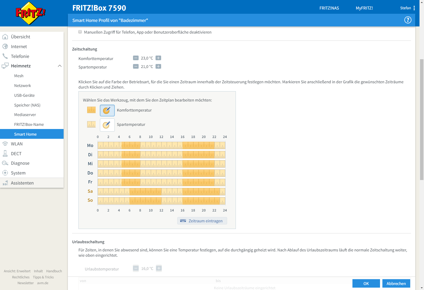
Task: Click the FRITZ! logo
Action: pos(30,13)
